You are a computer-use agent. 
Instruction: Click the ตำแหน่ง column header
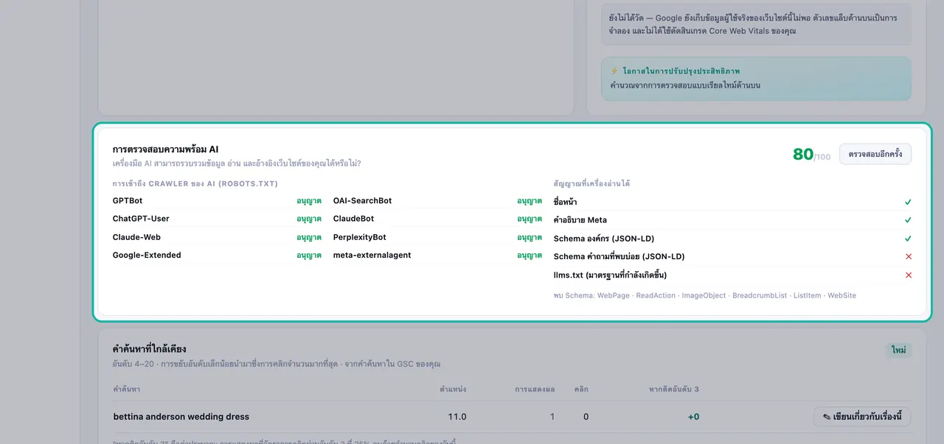coord(453,389)
